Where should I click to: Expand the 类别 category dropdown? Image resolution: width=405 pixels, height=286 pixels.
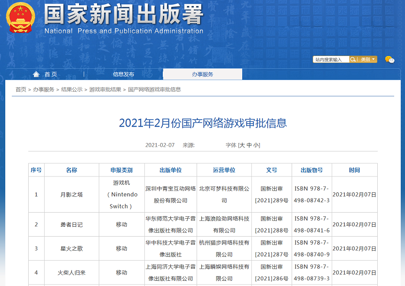[x=368, y=59]
